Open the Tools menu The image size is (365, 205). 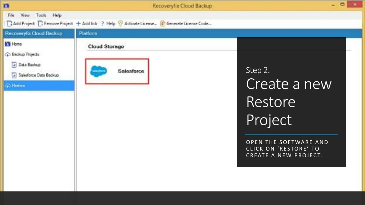click(x=41, y=15)
